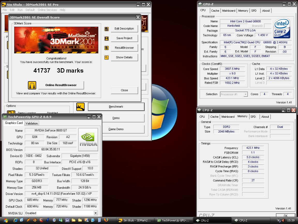The image size is (298, 224).
Task: Click the GPU-Z Name field NVIDIA GeForce 8600 GT
Action: [51, 130]
